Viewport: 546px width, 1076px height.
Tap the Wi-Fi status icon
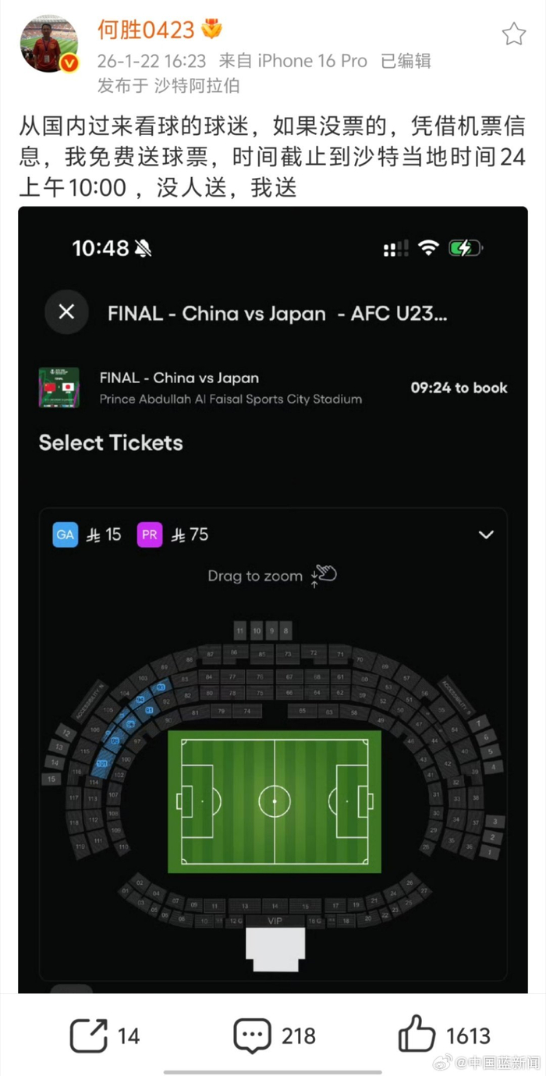pos(428,248)
